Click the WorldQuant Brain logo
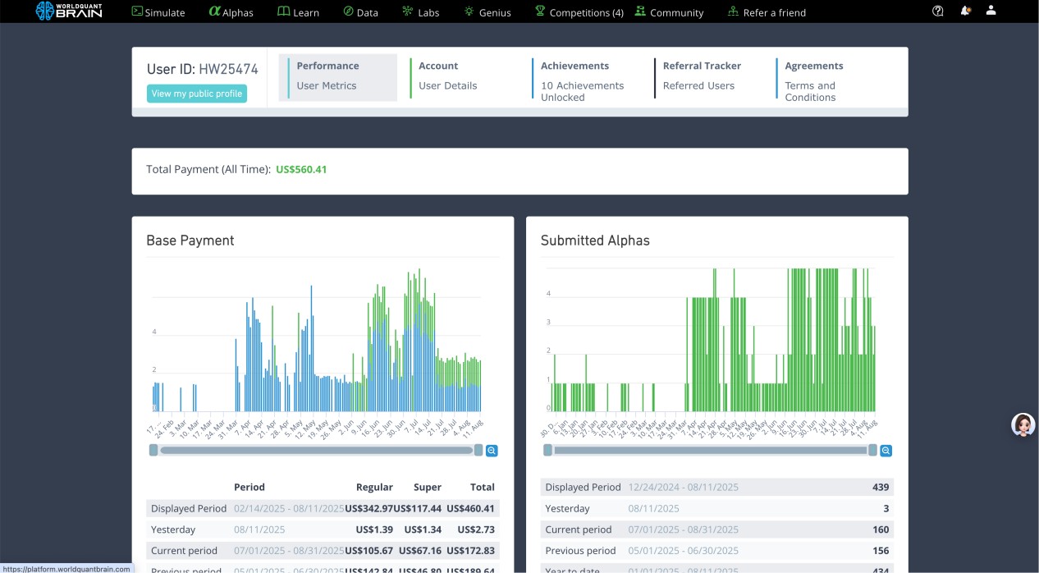The height and width of the screenshot is (573, 1039). [x=69, y=11]
